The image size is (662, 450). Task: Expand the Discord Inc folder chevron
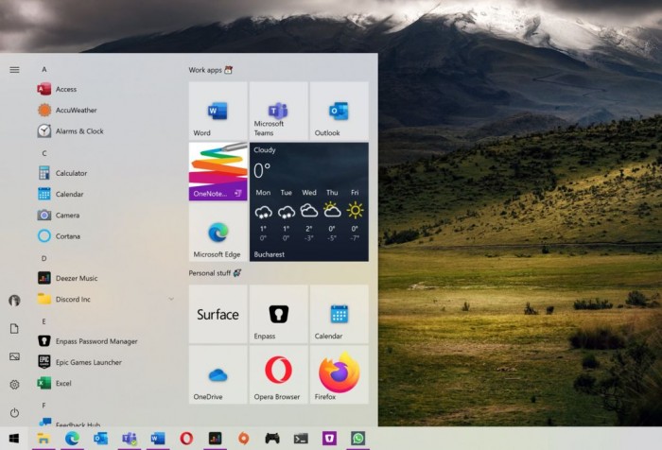click(171, 300)
